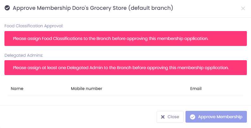The image size is (251, 128).
Task: Select the Email column header
Action: coord(196,89)
